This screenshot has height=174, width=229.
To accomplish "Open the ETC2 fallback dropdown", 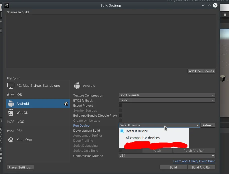I will (x=167, y=100).
